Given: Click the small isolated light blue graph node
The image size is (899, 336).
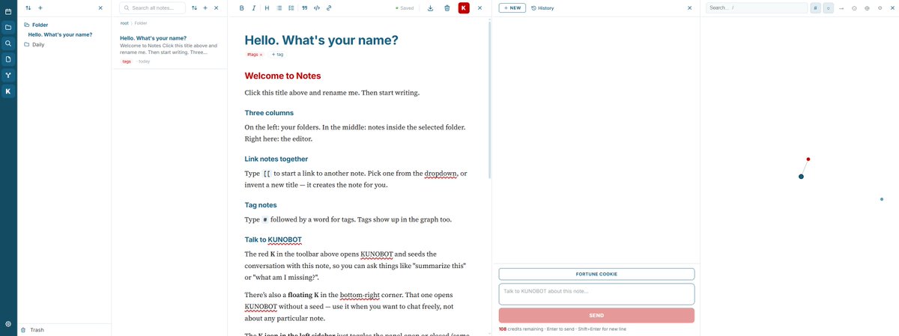Looking at the screenshot, I should pos(882,199).
